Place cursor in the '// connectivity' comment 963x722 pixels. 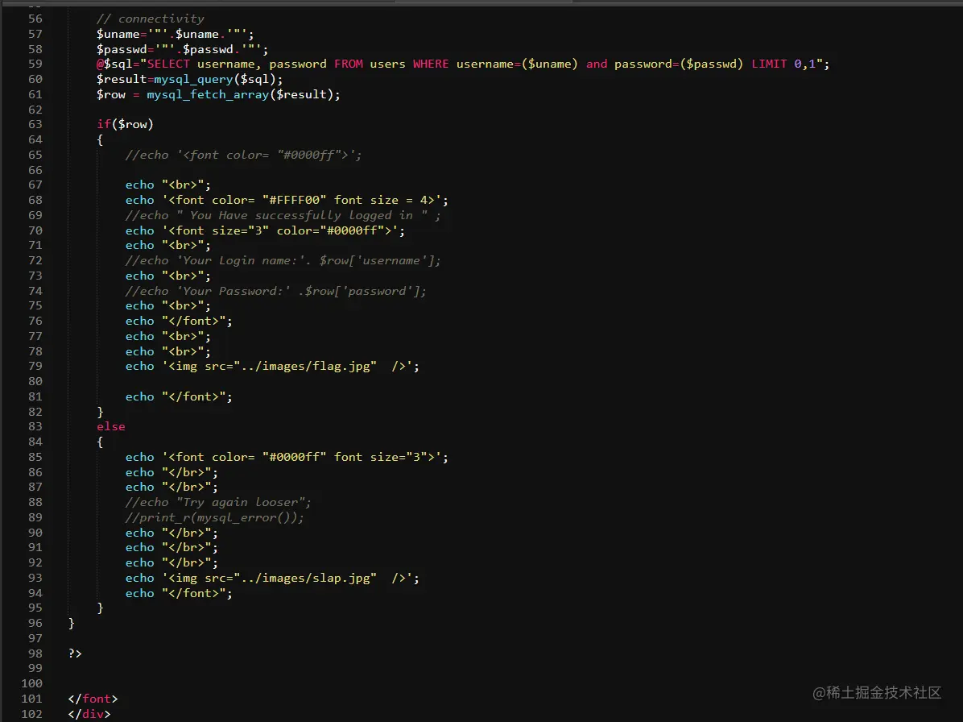pyautogui.click(x=150, y=19)
